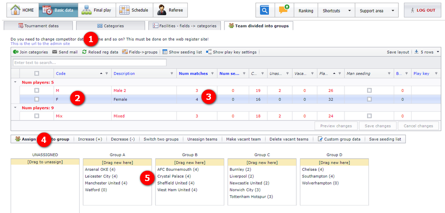
Task: Click the Send mail envelope item
Action: click(65, 52)
